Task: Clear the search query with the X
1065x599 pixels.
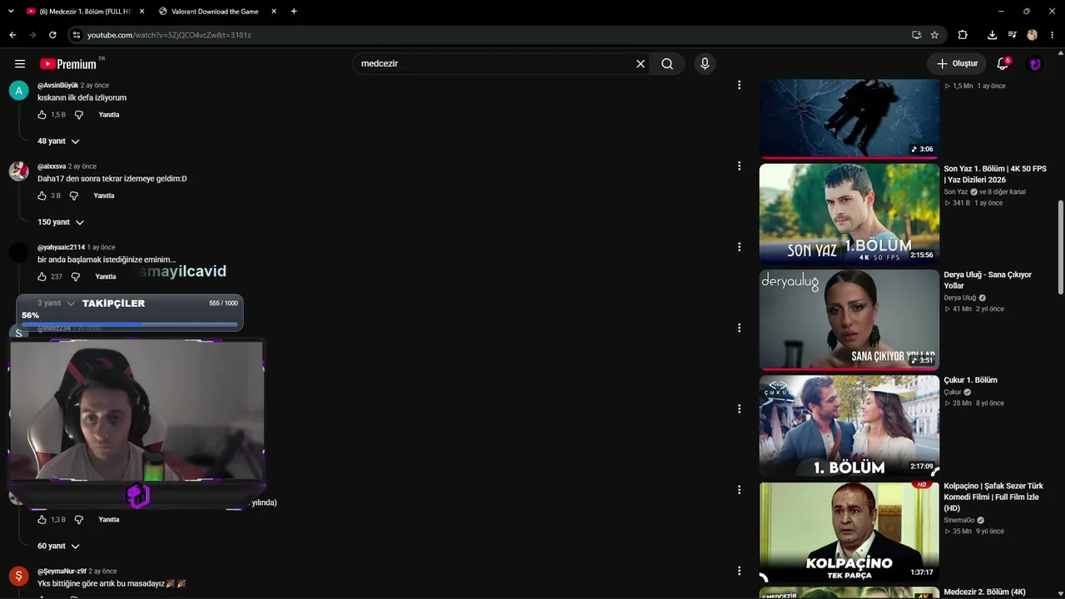Action: (641, 64)
